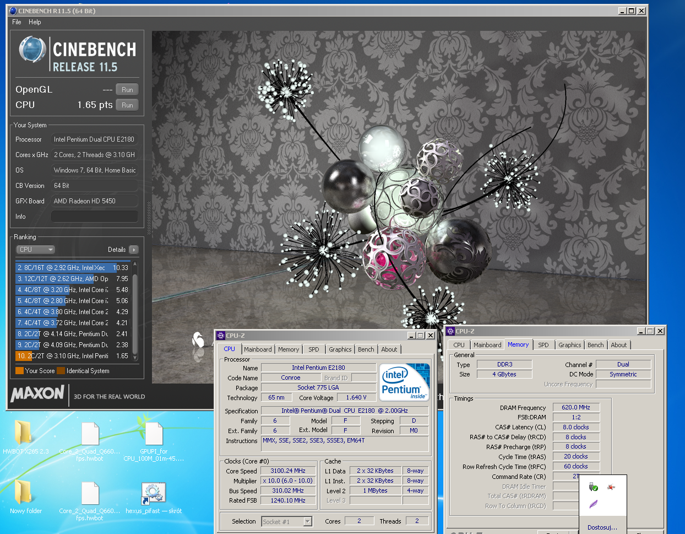
Task: Click the ranking list scrollbar
Action: [134, 311]
